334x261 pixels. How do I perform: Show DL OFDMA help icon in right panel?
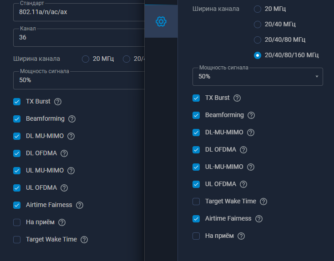coord(244,150)
